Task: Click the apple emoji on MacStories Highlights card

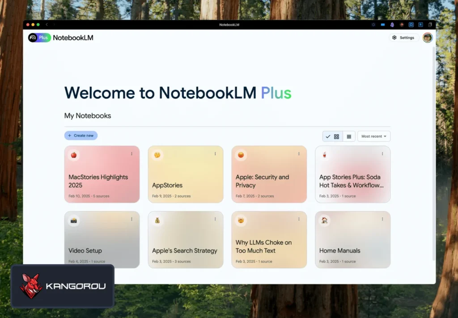Action: pyautogui.click(x=74, y=155)
